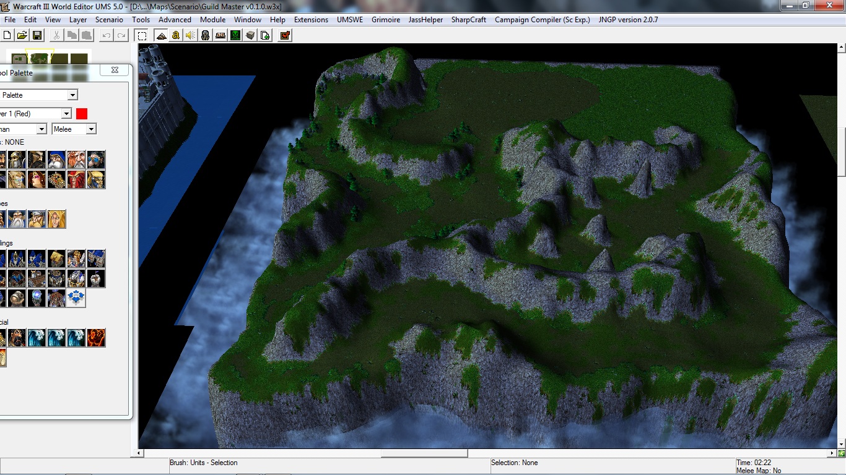Save the map with the floppy icon
The width and height of the screenshot is (846, 475).
(37, 35)
